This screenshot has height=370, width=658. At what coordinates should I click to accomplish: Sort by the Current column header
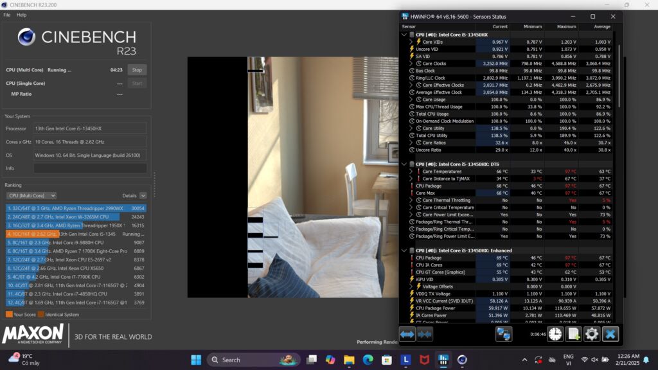click(x=500, y=26)
